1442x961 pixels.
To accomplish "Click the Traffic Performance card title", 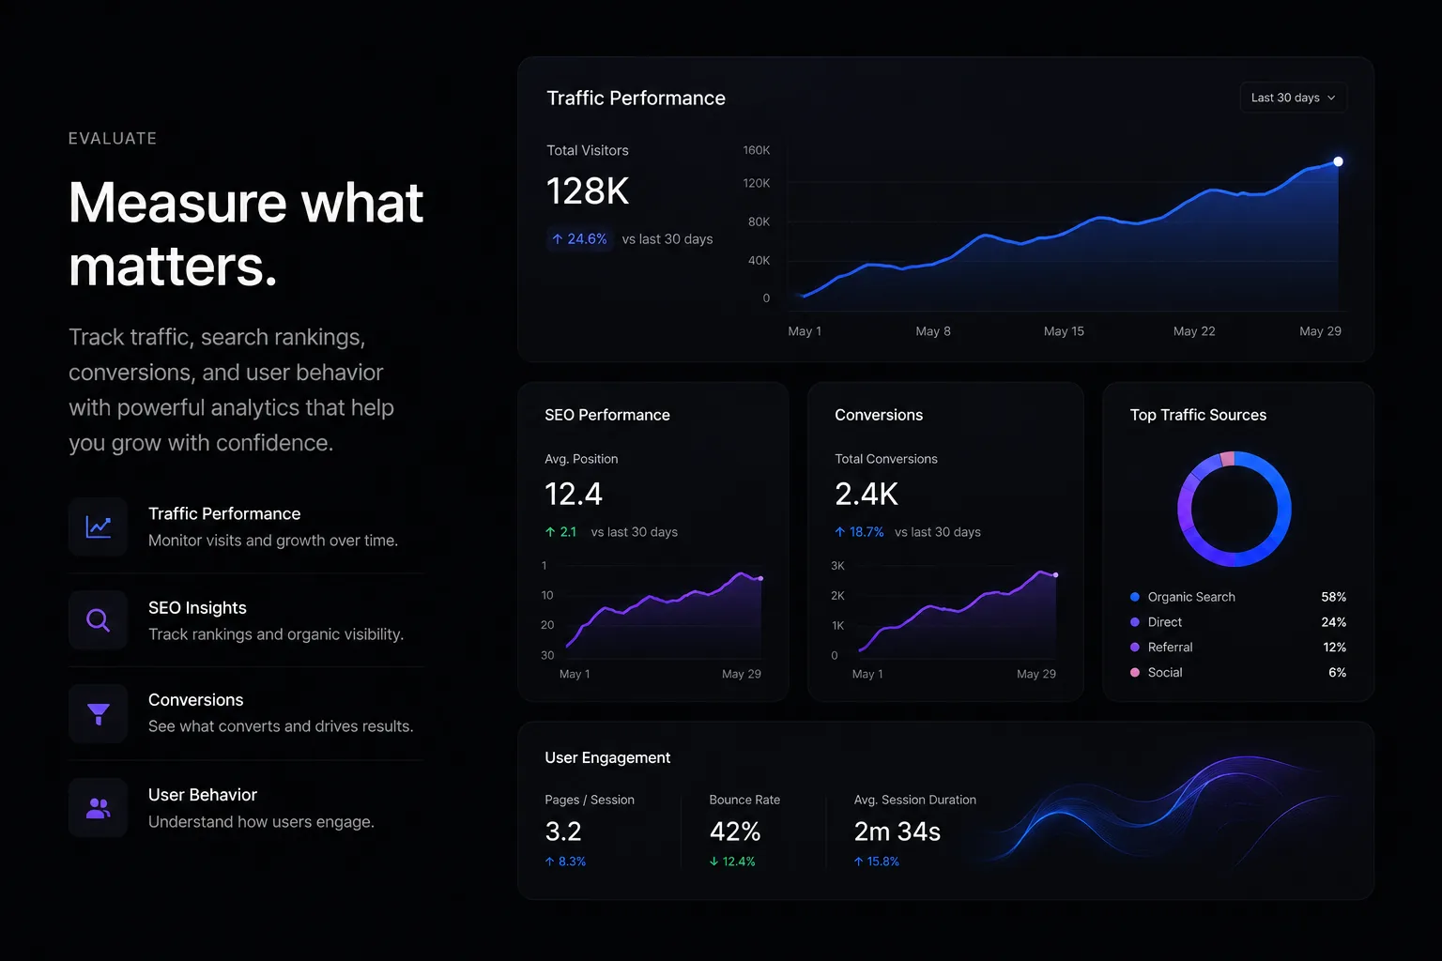I will [636, 99].
